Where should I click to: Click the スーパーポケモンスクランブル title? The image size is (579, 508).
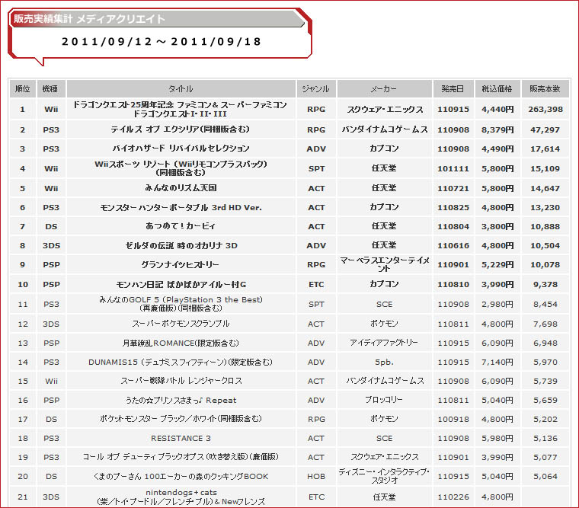181,324
